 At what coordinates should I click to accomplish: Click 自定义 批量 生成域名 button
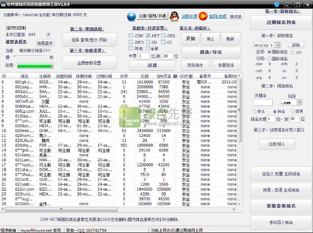click(x=281, y=174)
